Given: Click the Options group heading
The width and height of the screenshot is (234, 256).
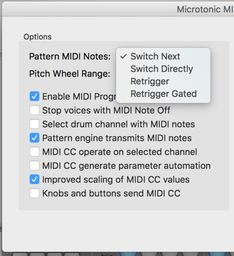Looking at the screenshot, I should (37, 37).
